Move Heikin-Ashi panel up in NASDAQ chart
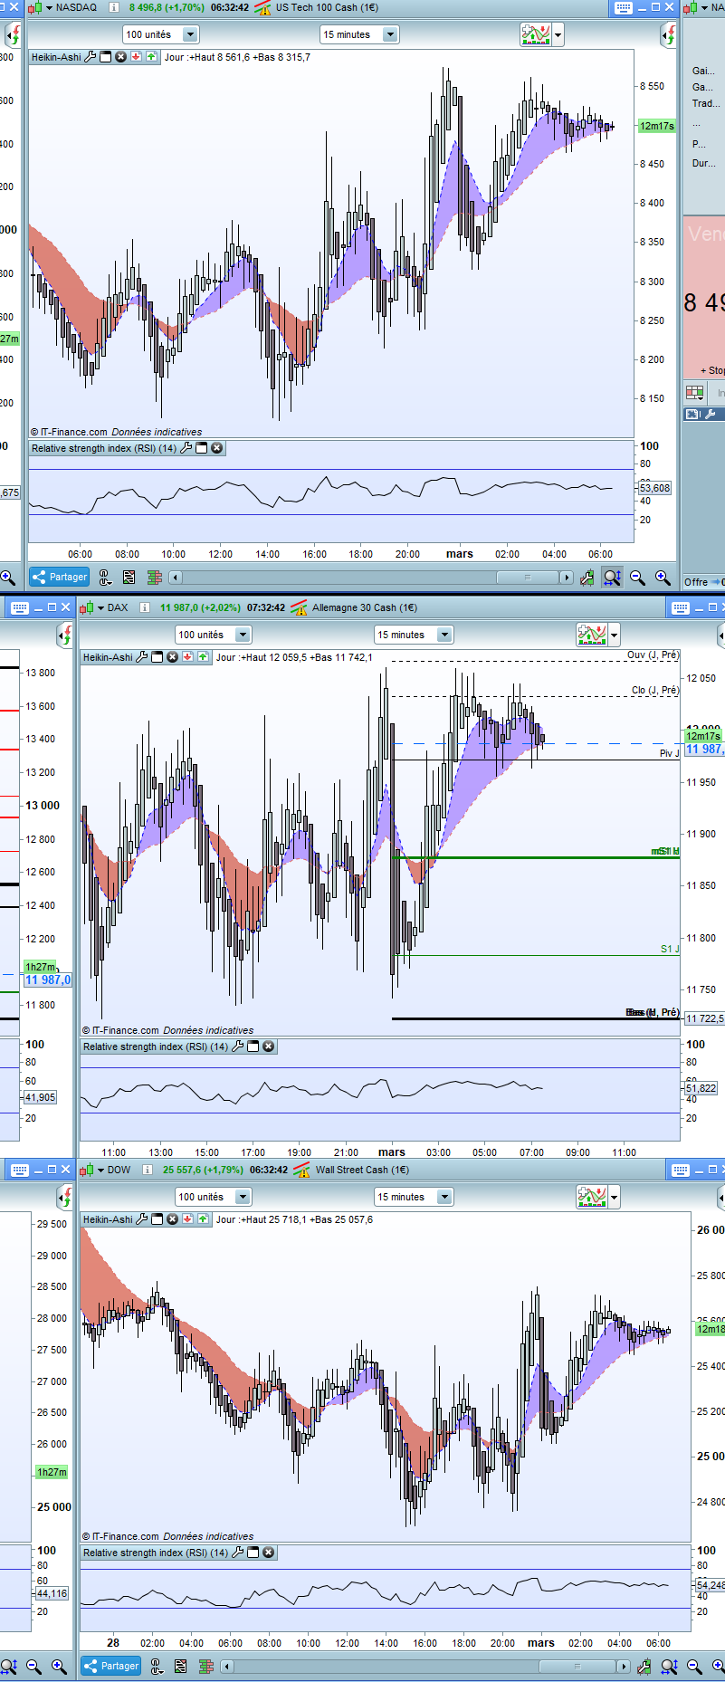The height and width of the screenshot is (1682, 725). [x=151, y=57]
